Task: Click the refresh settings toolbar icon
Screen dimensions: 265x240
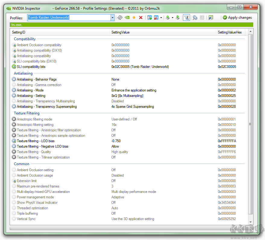Action: pyautogui.click(x=120, y=18)
